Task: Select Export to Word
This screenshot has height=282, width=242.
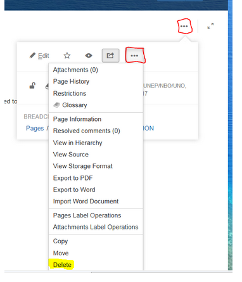Action: [x=96, y=189]
